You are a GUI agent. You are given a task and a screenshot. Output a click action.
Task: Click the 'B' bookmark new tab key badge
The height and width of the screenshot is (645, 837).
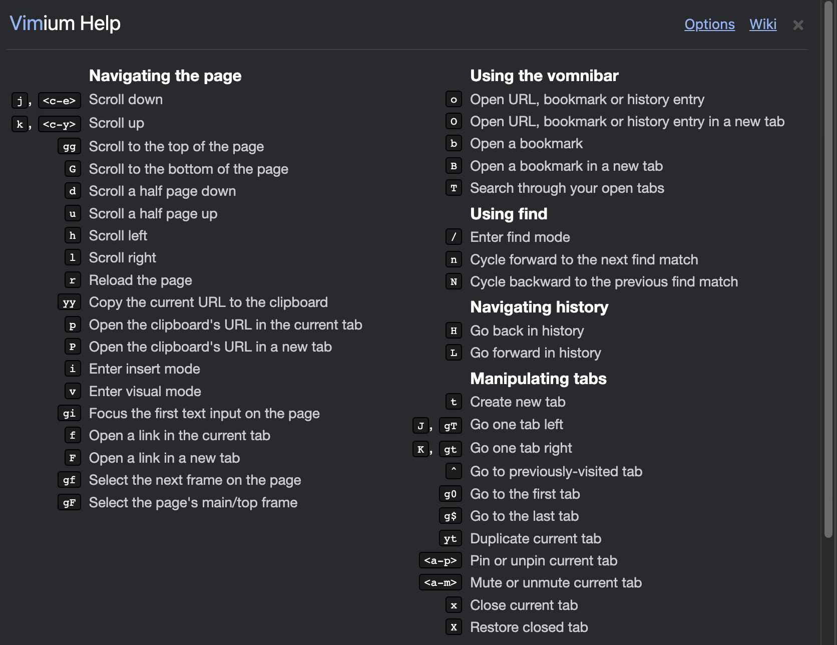(454, 166)
